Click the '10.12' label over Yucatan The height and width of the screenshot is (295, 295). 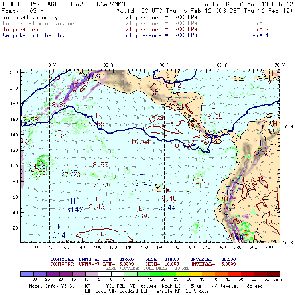point(171,86)
